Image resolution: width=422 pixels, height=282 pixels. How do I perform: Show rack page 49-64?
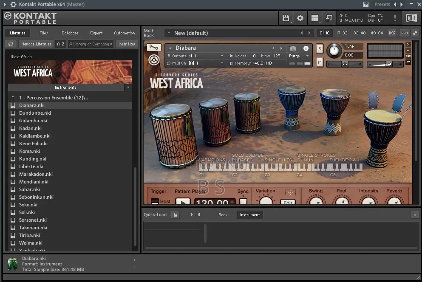(x=377, y=33)
